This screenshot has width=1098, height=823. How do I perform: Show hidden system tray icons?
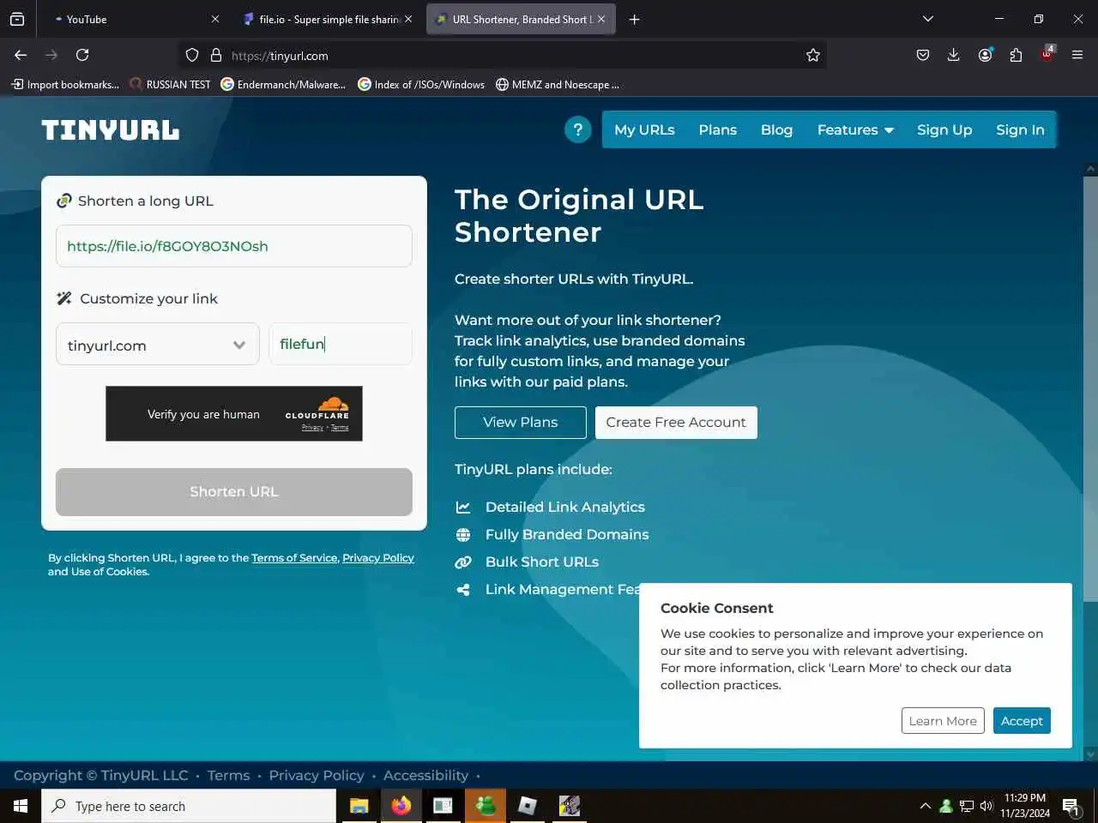(x=925, y=806)
